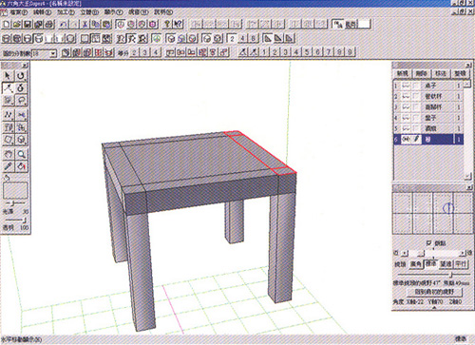Viewport: 475px width, 345px height.
Task: Click the layer list scroll up arrow
Action: click(467, 85)
